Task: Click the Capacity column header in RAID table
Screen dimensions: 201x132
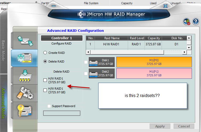Action: tap(154, 38)
